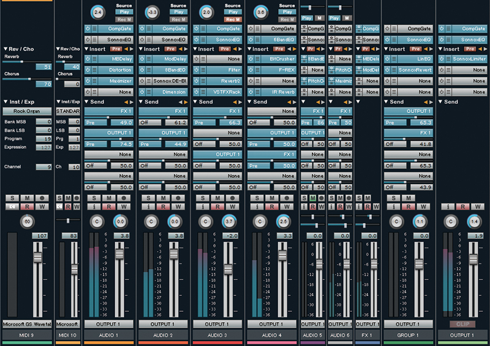Toggle power icon on AUDIO 4 BitCrusher
The height and width of the screenshot is (346, 490).
click(251, 59)
